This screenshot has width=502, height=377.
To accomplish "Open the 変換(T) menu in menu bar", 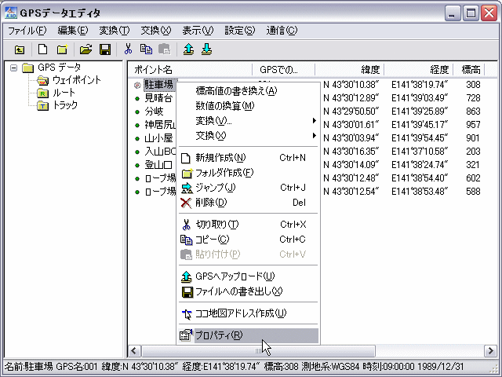I will point(115,31).
